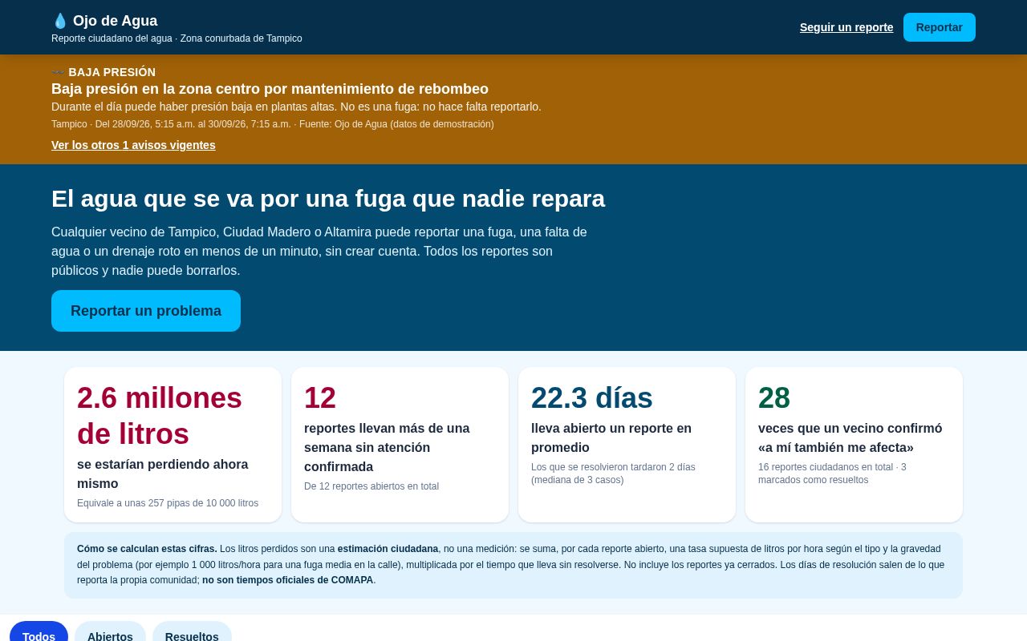Click the 22.3 días statistic
Image resolution: width=1027 pixels, height=641 pixels.
[592, 398]
